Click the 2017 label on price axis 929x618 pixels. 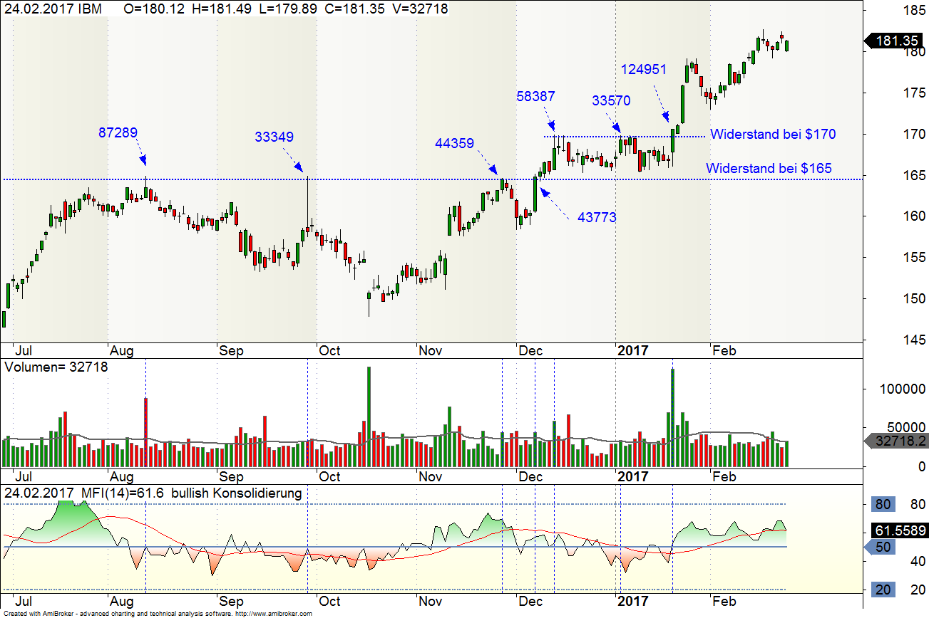pos(632,350)
